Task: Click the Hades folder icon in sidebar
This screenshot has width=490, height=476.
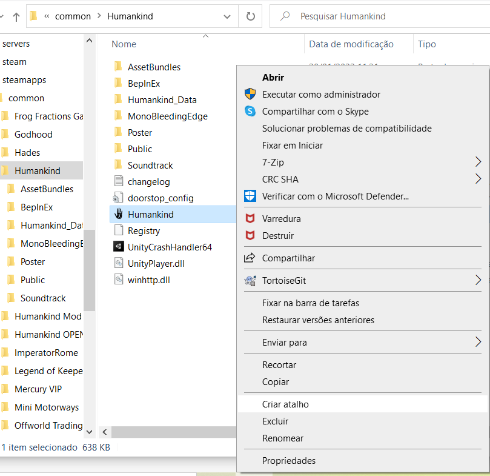Action: tap(5, 152)
